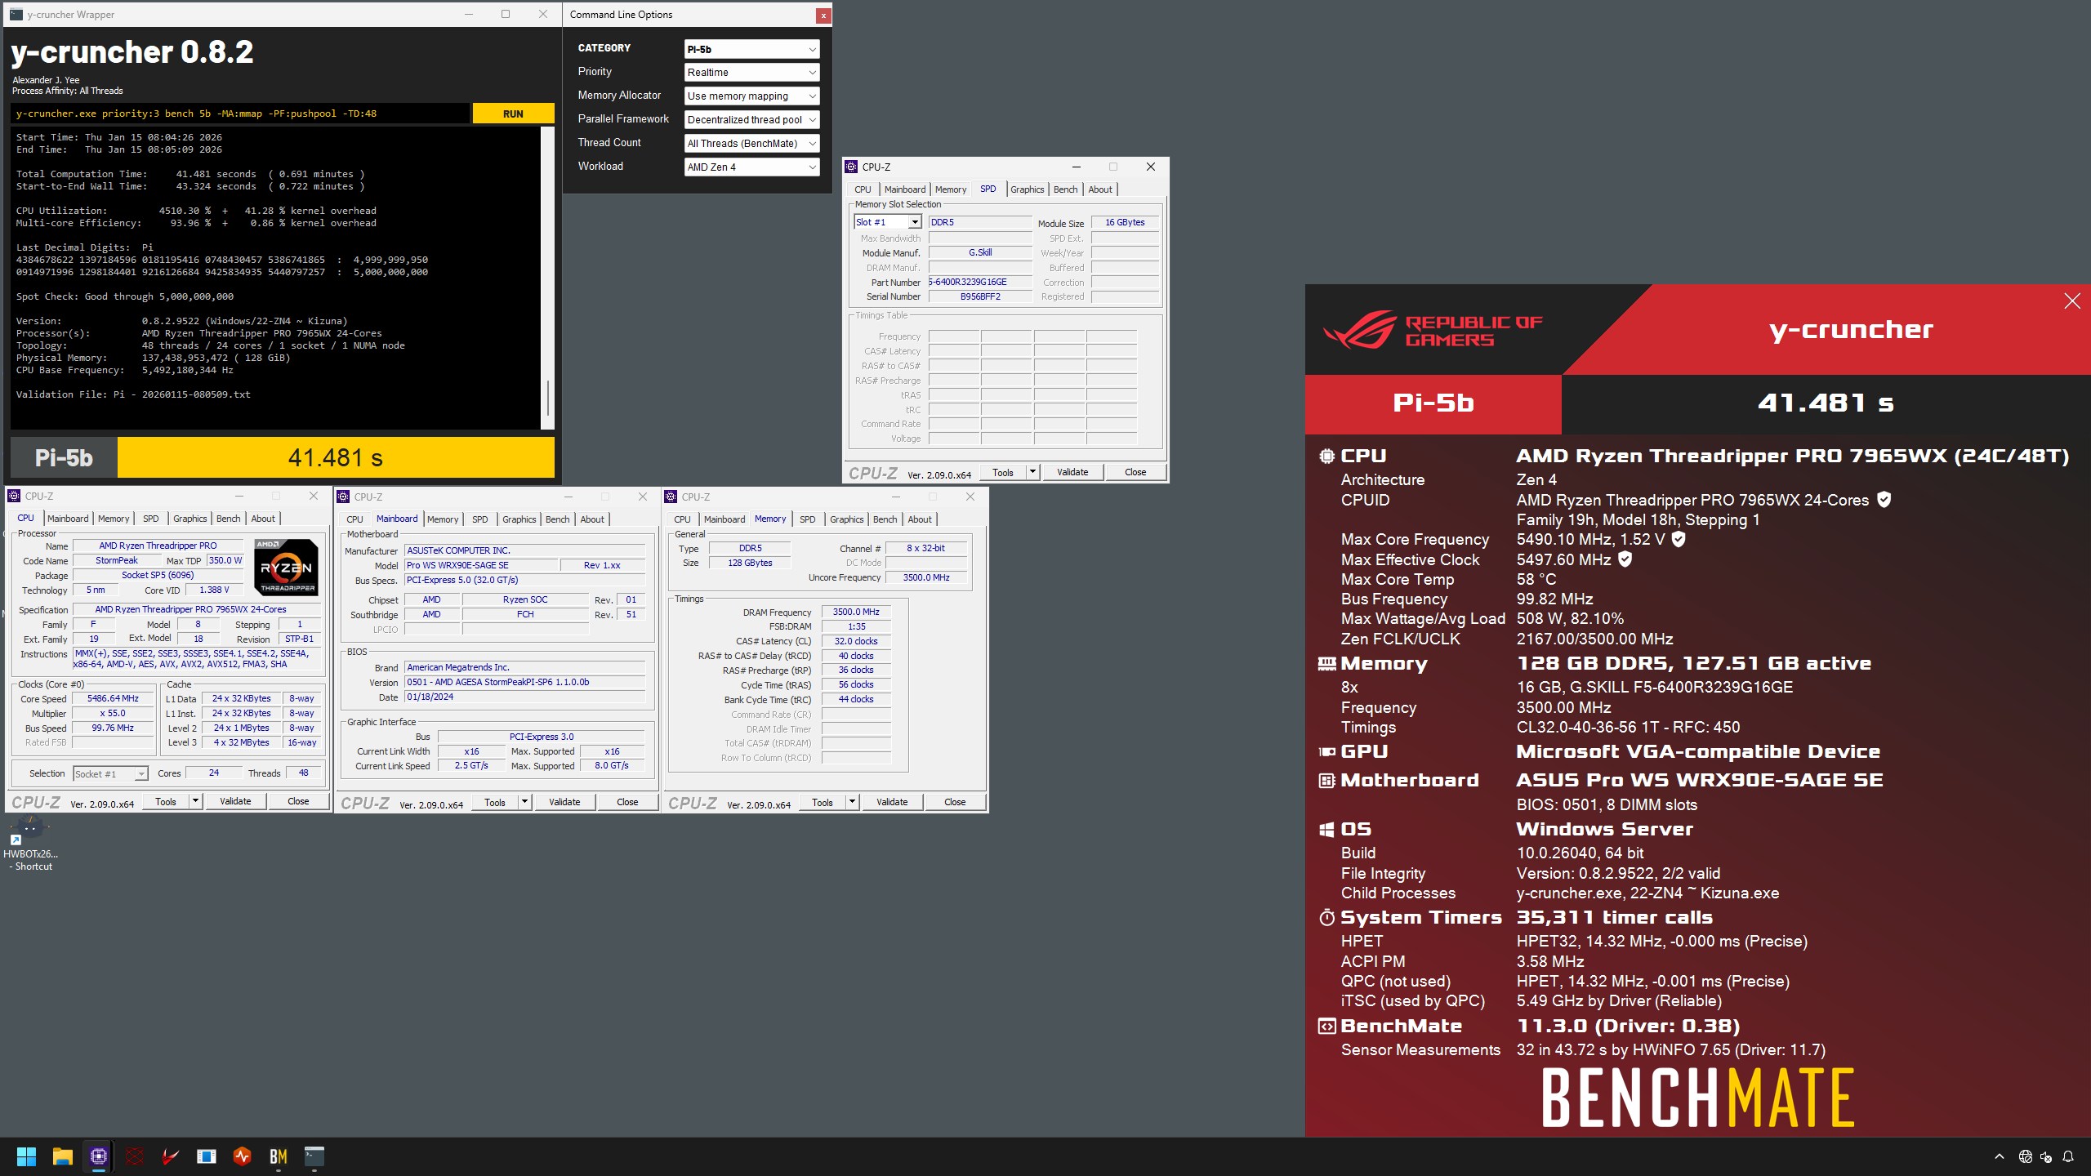Open the Slot #1 memory slot dropdown

coord(888,222)
